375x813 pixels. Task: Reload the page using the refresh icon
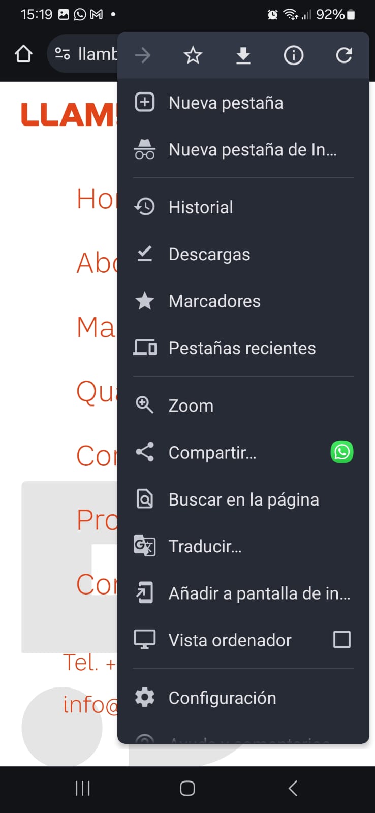tap(344, 55)
